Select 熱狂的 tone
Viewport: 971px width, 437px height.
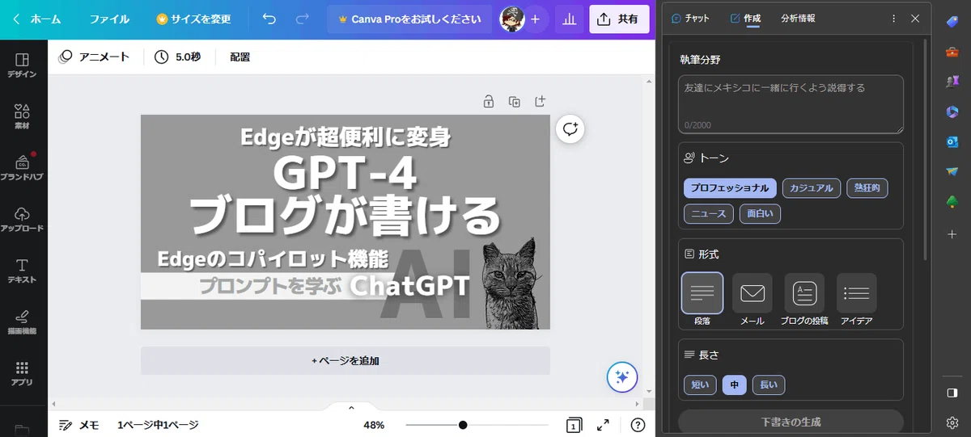[867, 188]
